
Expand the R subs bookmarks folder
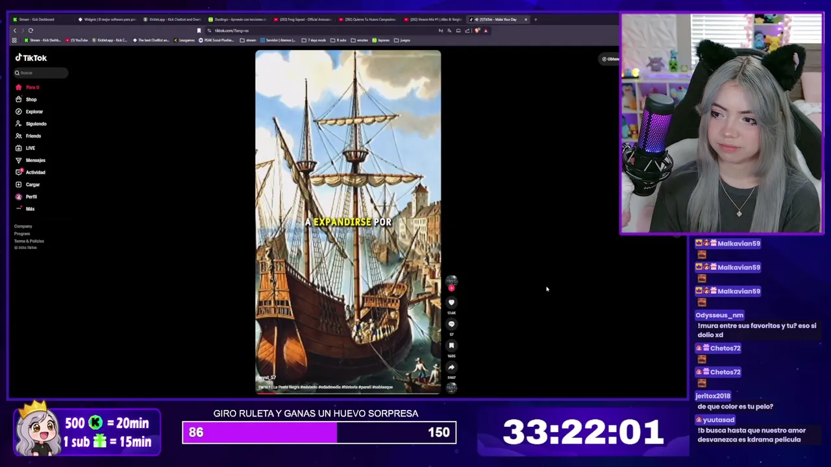[x=339, y=40]
